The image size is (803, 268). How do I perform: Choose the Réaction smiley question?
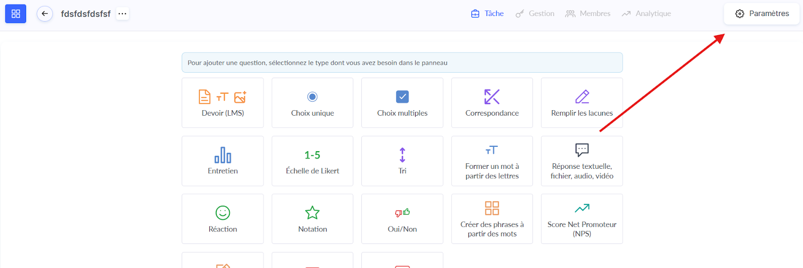click(223, 219)
